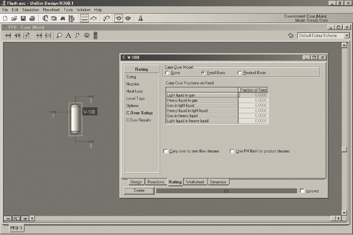
Task: Enable Carry over to zero flow streams
Action: point(166,151)
